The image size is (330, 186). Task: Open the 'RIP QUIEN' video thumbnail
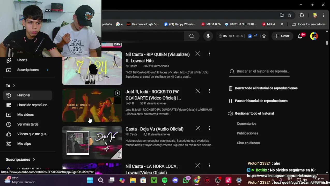(x=92, y=68)
